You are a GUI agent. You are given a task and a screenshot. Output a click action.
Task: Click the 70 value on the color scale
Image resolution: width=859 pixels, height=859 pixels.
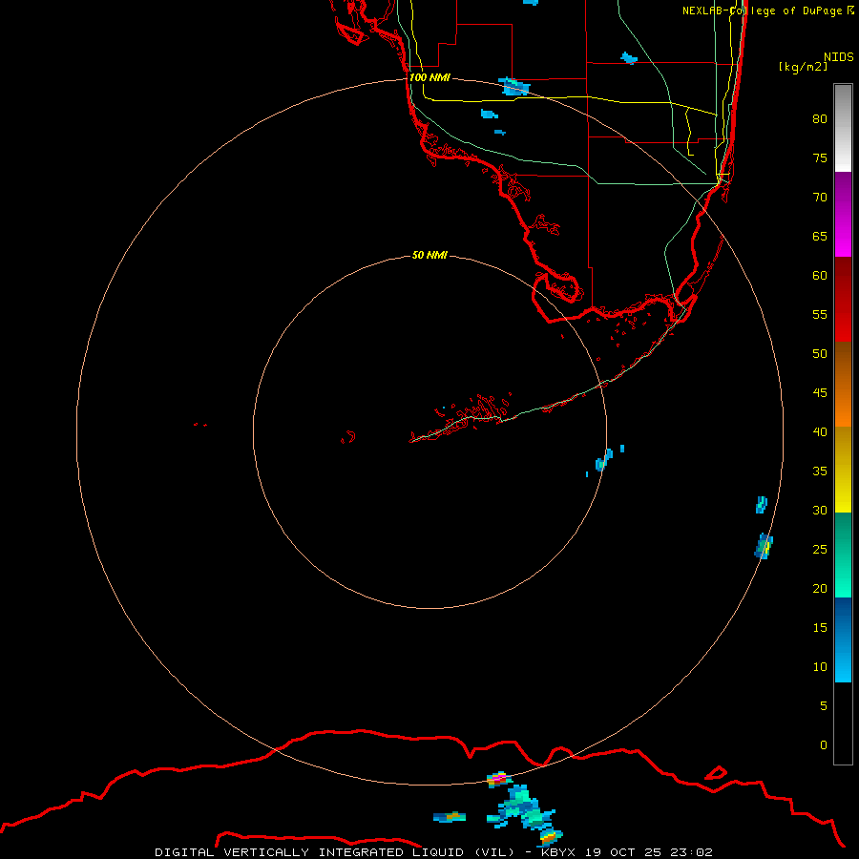tap(820, 198)
